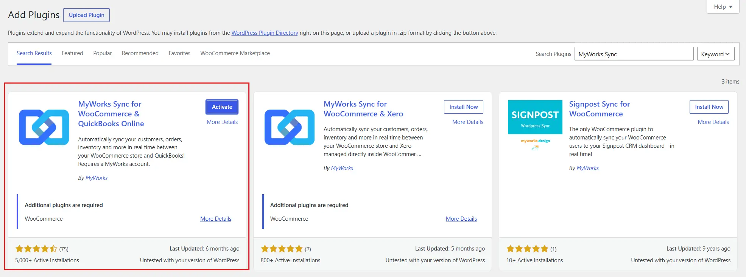Click MyWorks author link on QuickBooks plugin

(x=97, y=178)
